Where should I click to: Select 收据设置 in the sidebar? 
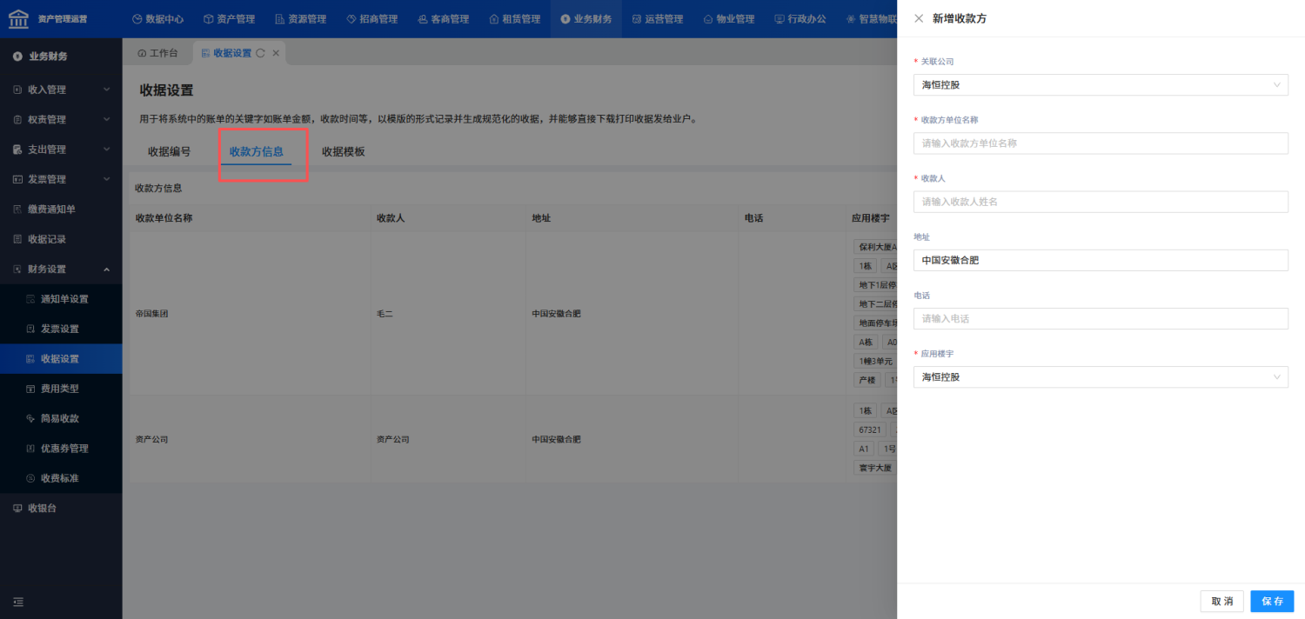click(61, 359)
